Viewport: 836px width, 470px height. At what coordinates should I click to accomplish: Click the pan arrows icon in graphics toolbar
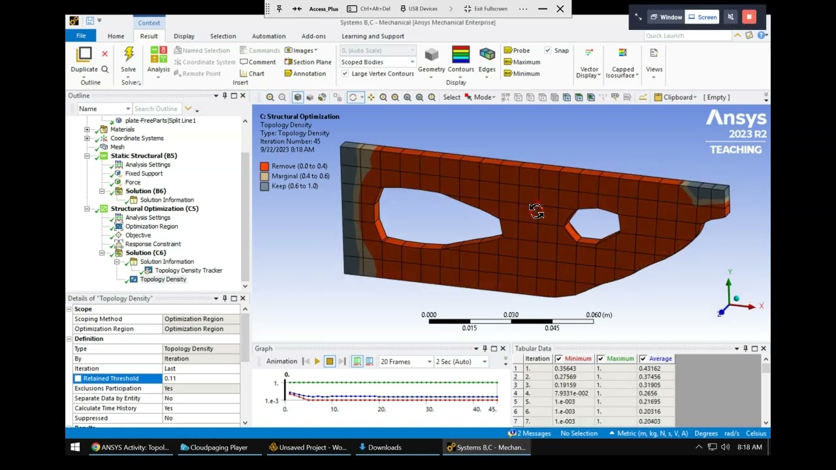371,97
